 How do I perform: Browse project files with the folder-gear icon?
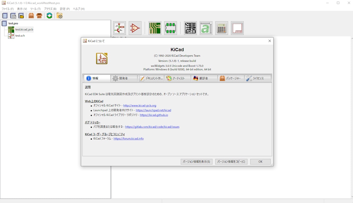60,16
